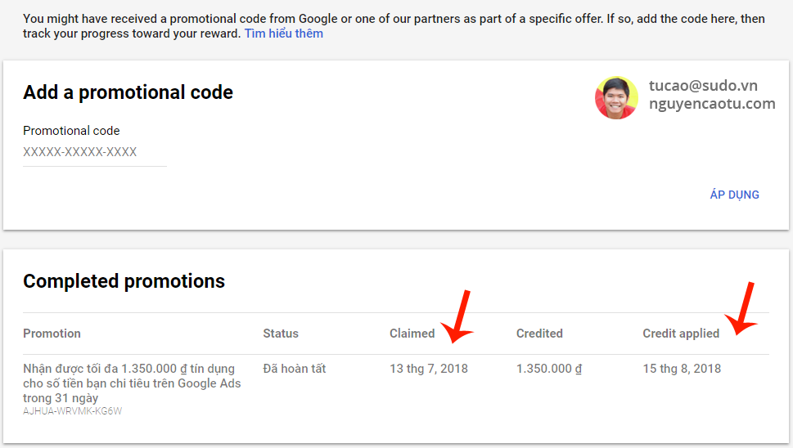Focus the Promotional code input field
The height and width of the screenshot is (448, 793).
pos(94,152)
